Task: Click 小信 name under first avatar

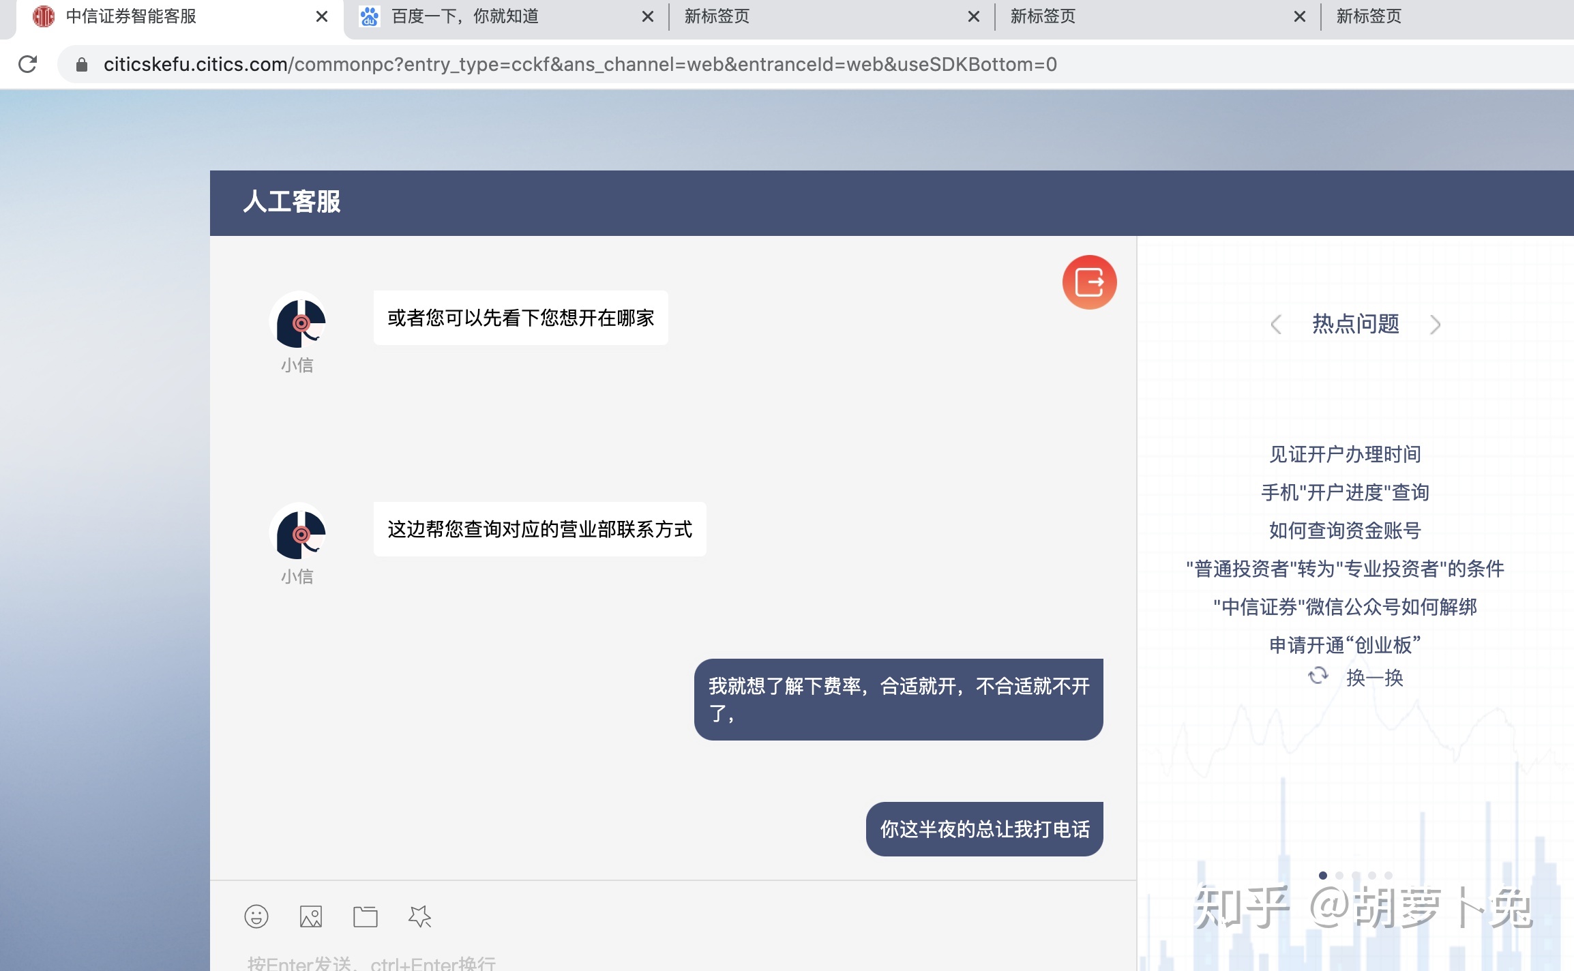Action: click(x=297, y=365)
